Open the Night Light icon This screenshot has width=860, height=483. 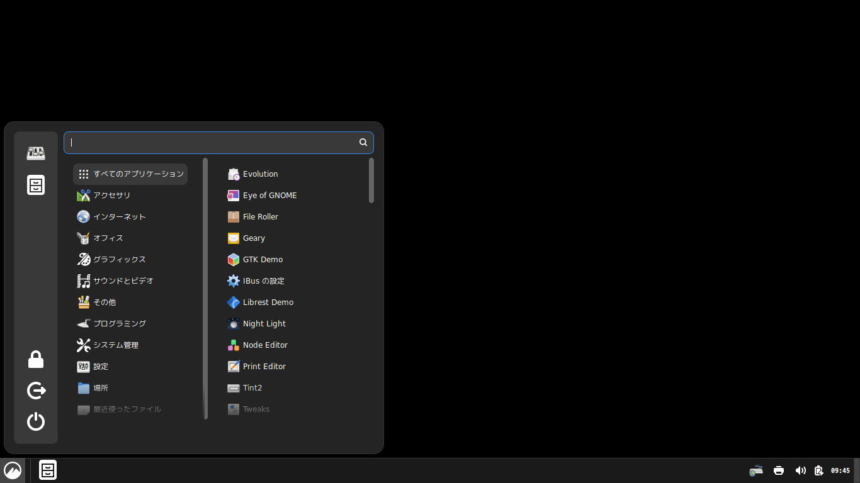[x=234, y=324]
